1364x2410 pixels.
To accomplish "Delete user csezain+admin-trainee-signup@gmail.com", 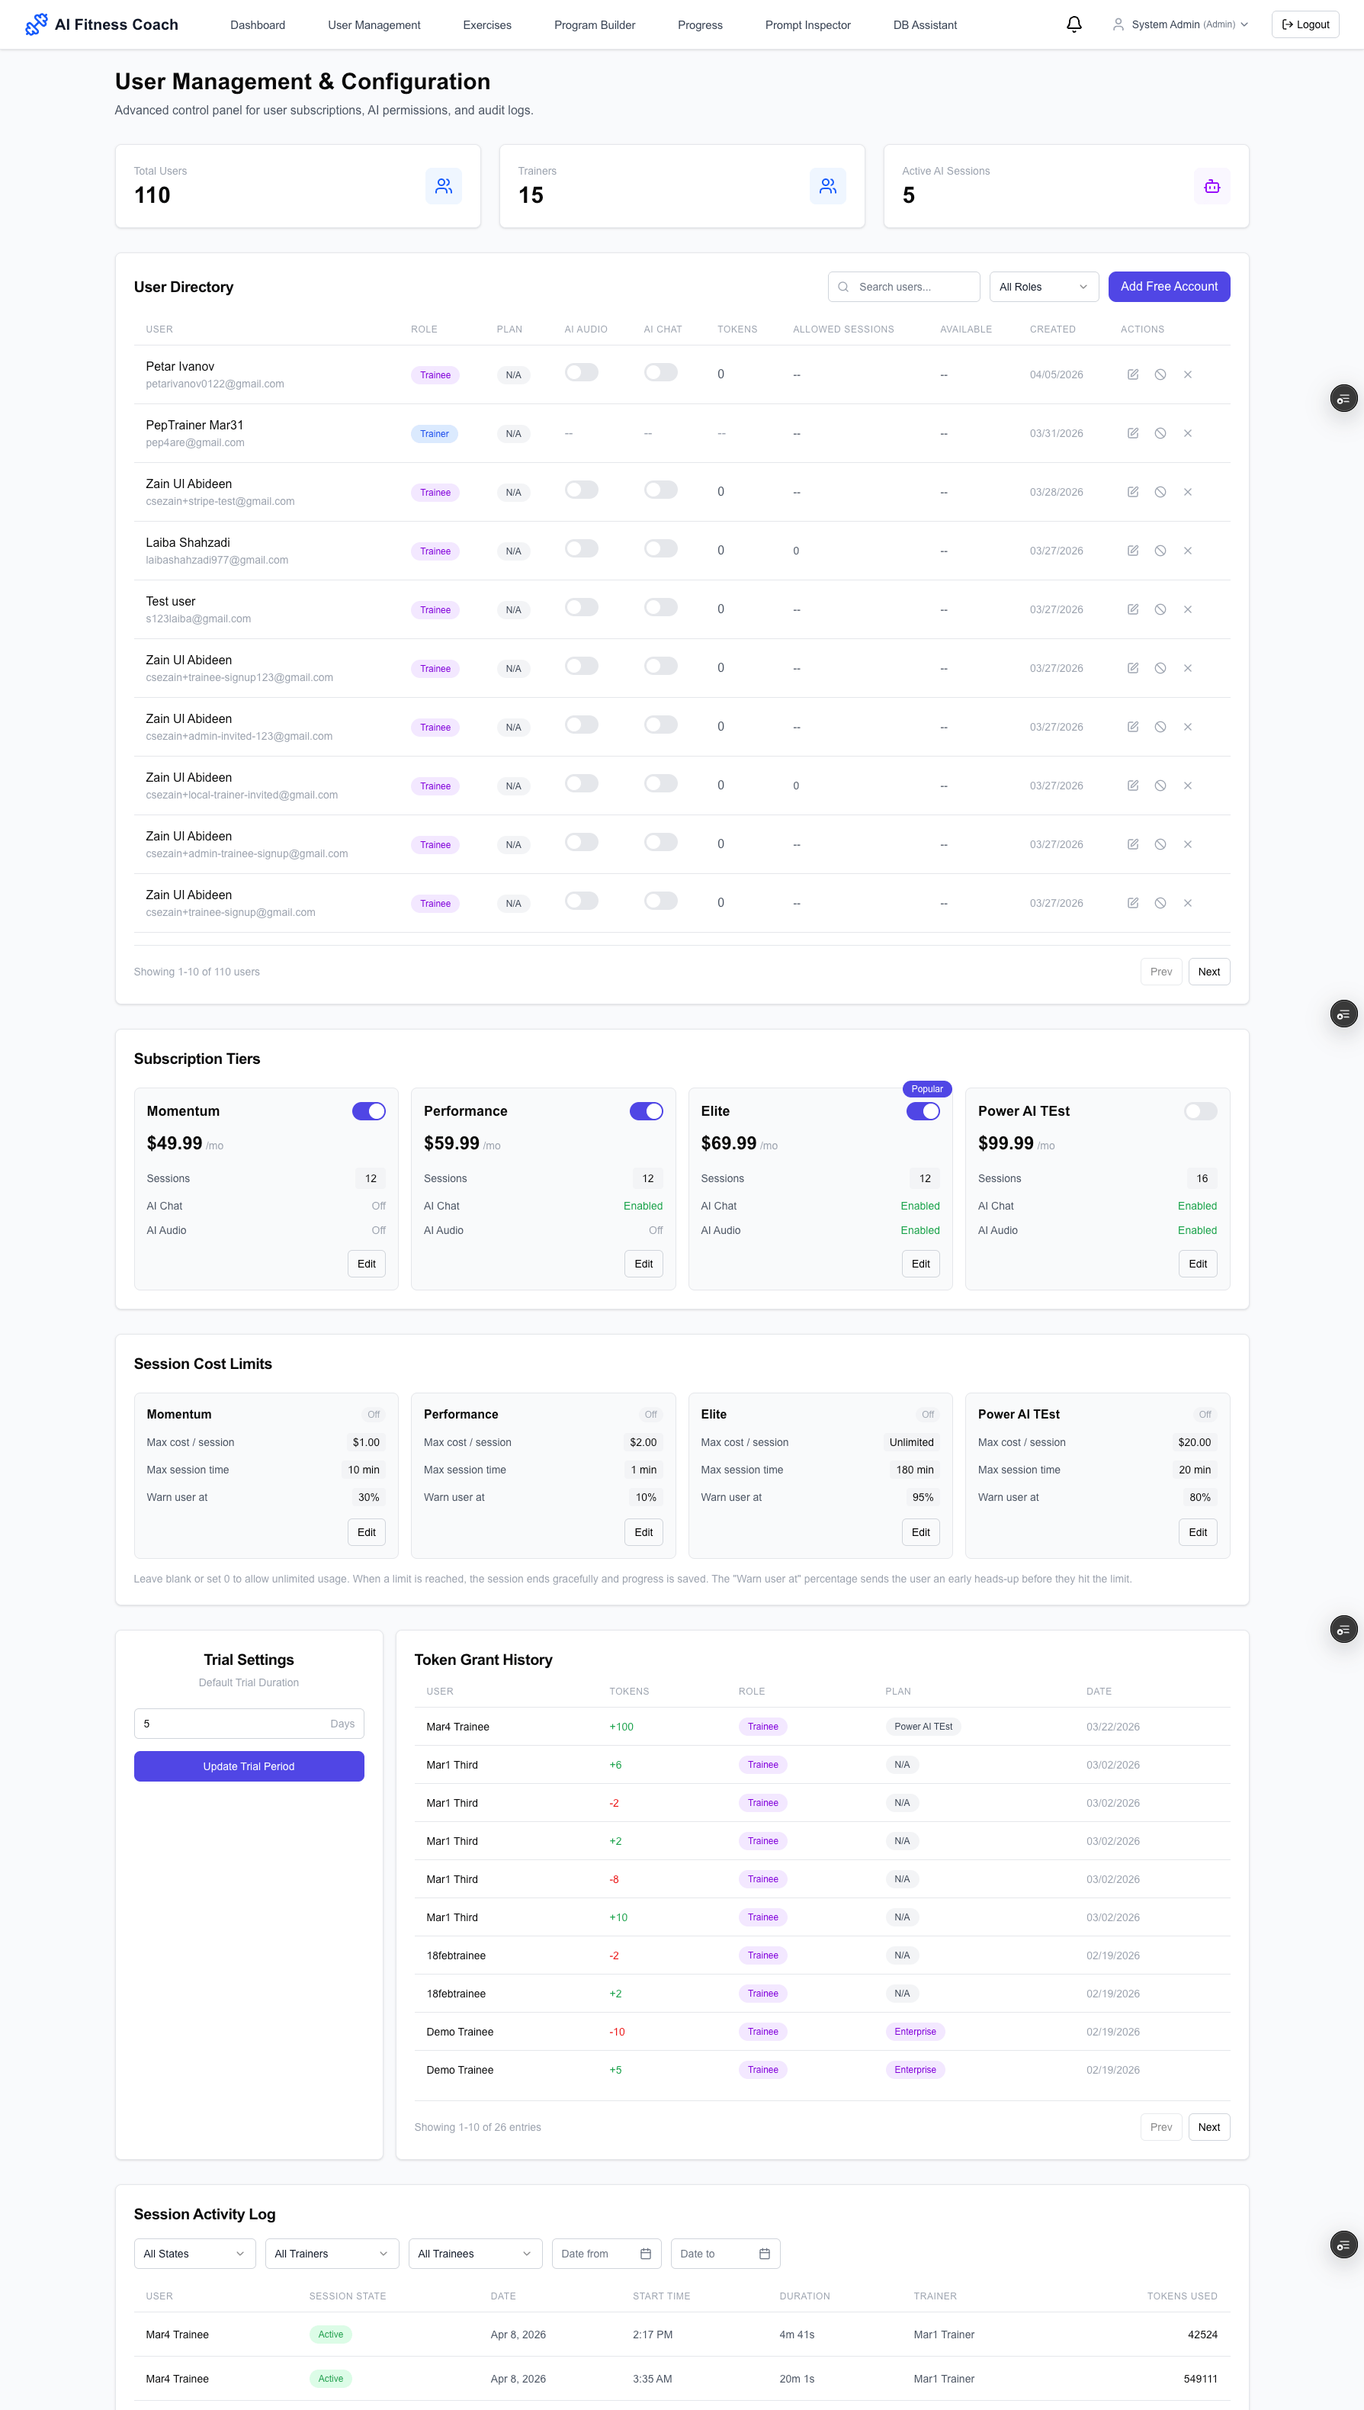I will 1187,844.
